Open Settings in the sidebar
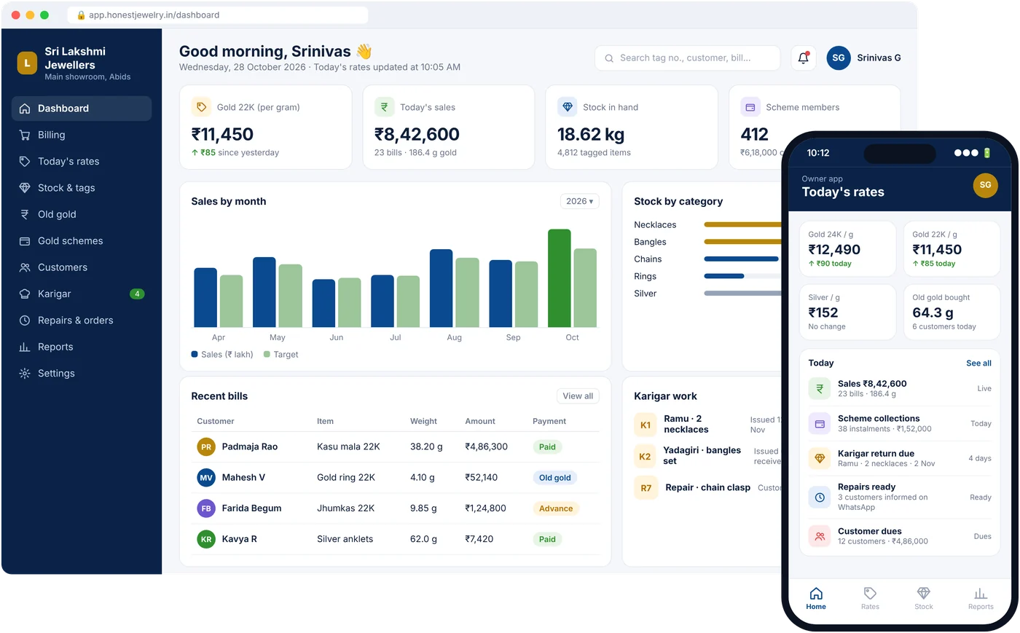Viewport: 1020px width, 633px height. coord(82,373)
